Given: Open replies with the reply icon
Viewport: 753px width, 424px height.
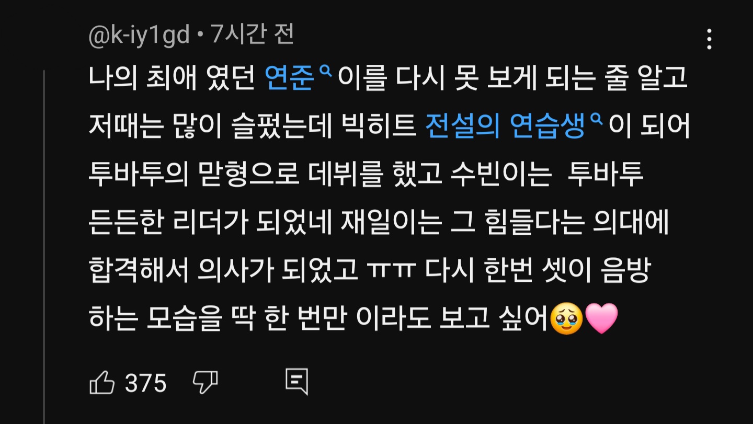Looking at the screenshot, I should coord(296,382).
